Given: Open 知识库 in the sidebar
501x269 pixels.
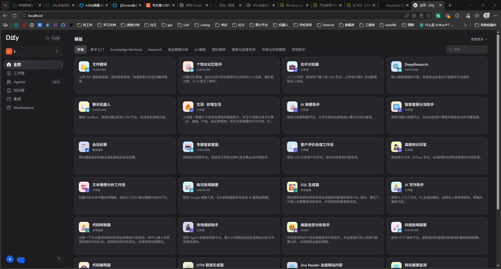Looking at the screenshot, I should (33, 90).
